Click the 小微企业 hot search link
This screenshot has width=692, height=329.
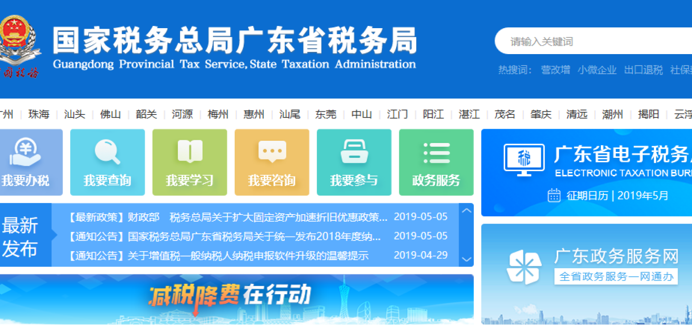coord(597,70)
